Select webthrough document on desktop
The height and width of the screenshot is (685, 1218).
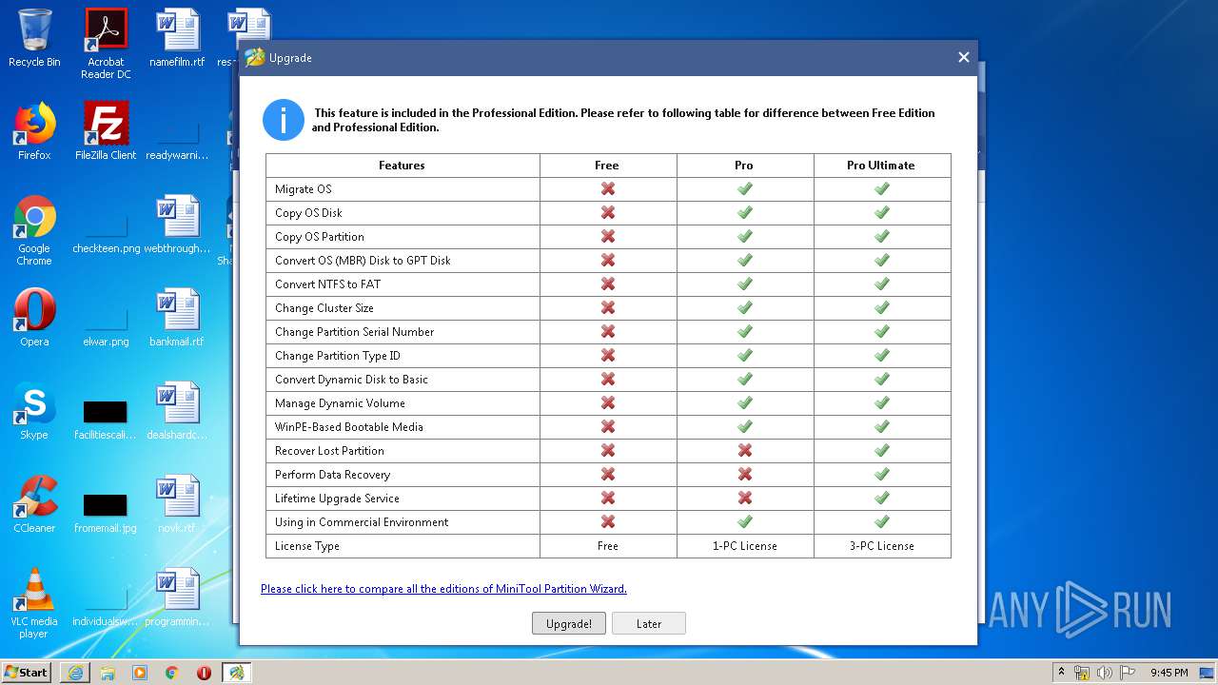tap(177, 225)
